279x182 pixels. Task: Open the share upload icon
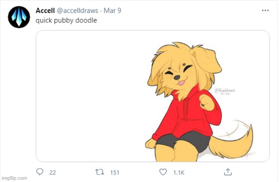coord(228,172)
